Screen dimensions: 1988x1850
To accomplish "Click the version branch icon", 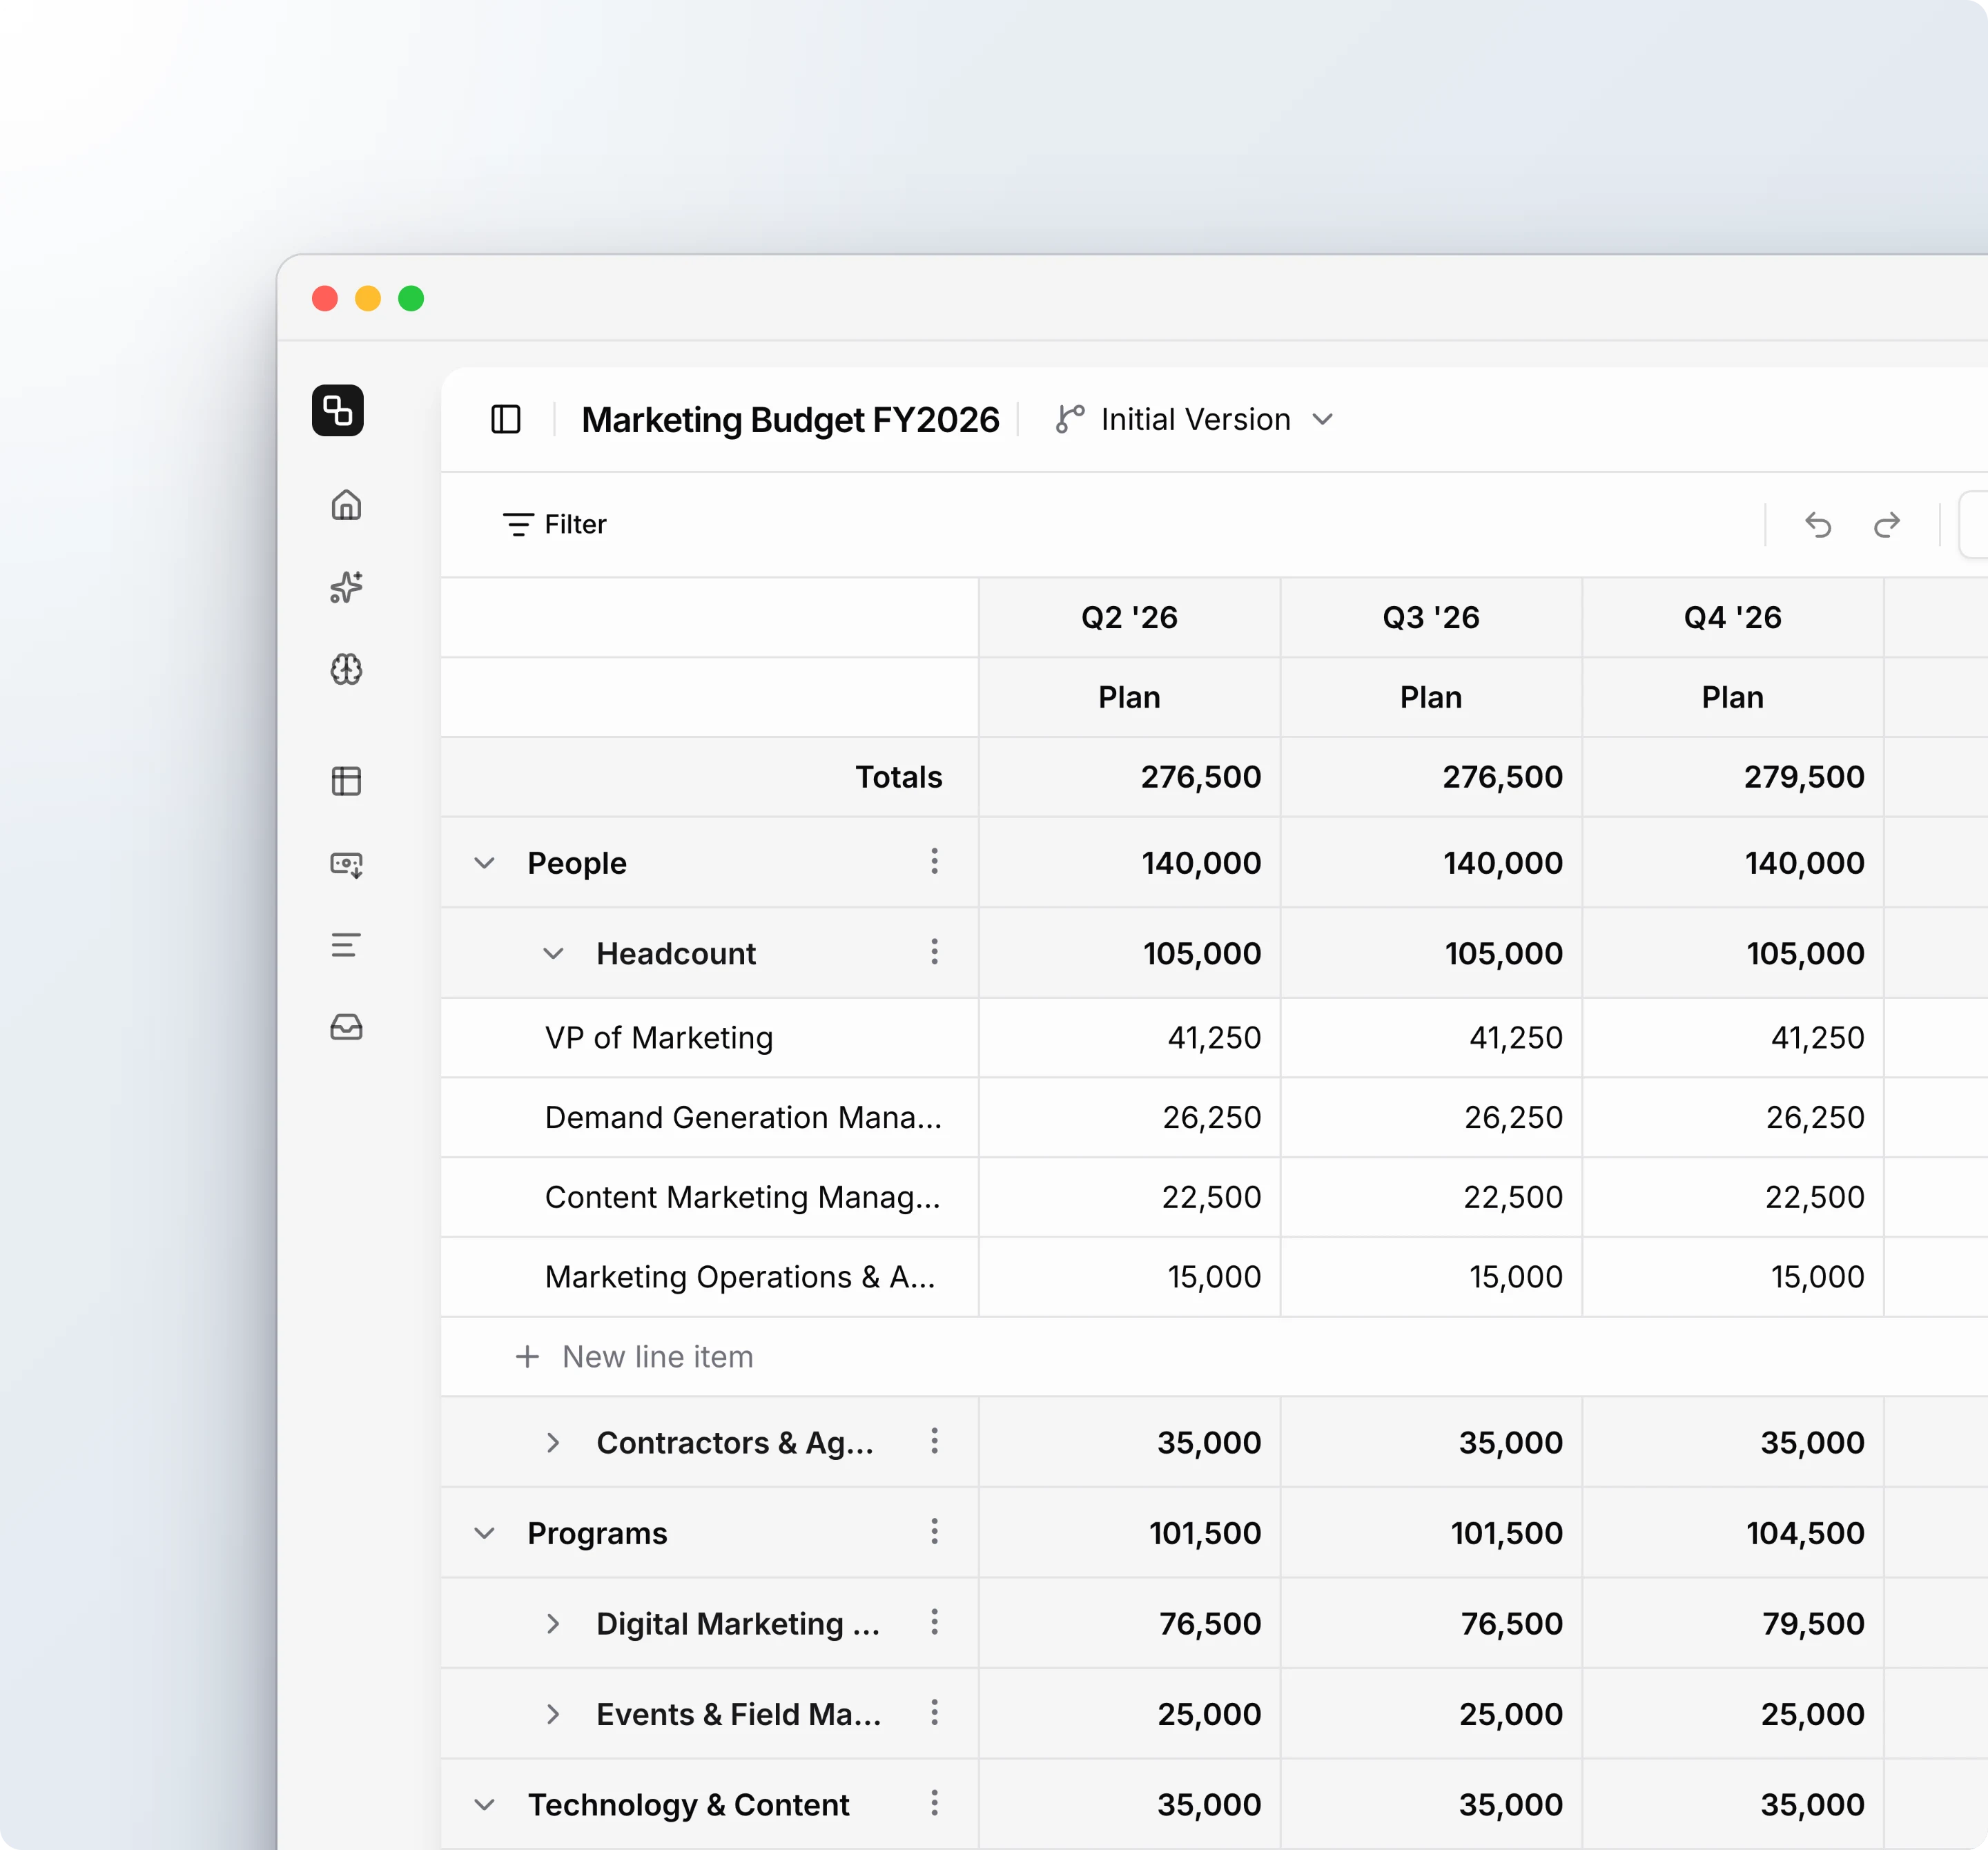I will tap(1069, 419).
